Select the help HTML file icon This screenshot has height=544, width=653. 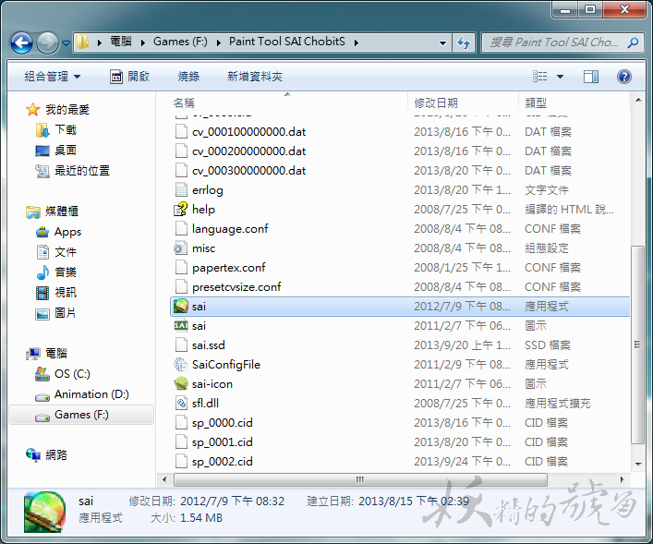click(x=181, y=210)
